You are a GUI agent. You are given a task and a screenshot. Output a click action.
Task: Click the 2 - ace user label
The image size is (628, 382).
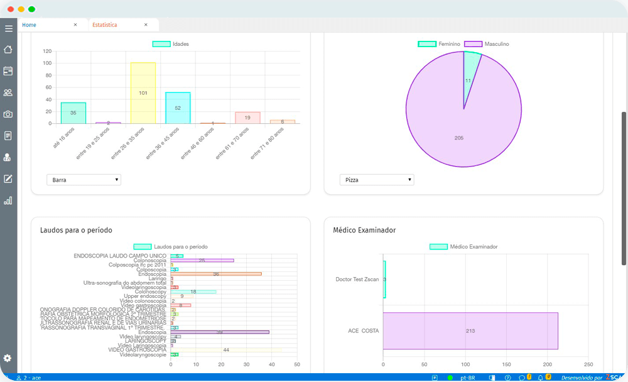tap(32, 378)
